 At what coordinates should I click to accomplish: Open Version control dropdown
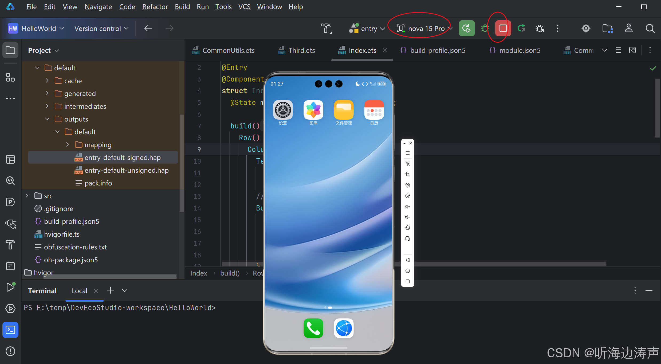pyautogui.click(x=101, y=28)
